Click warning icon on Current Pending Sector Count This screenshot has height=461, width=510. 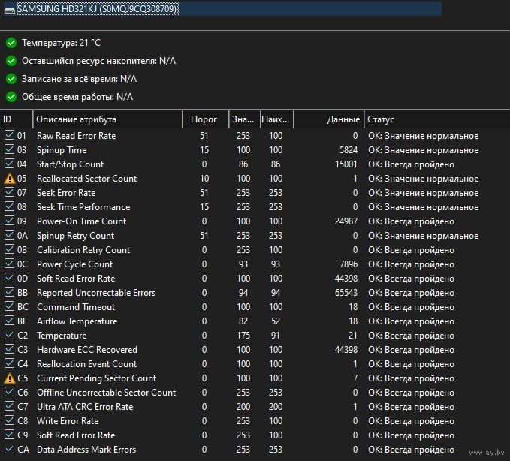[x=9, y=378]
